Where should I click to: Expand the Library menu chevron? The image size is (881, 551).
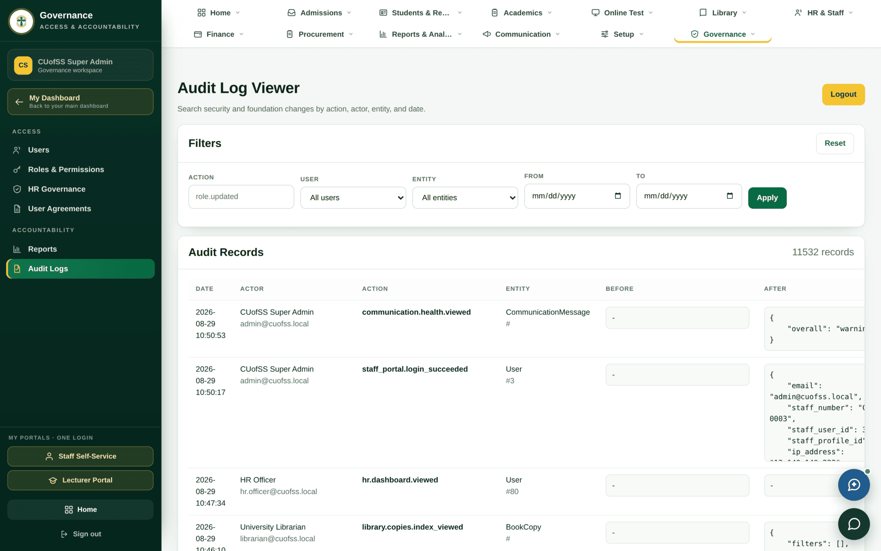point(744,13)
